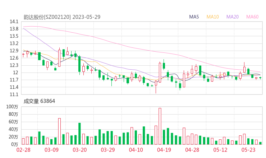Screen dimensions: 266x158
Task: Click the last green candlestick on the right
Action: pos(260,78)
